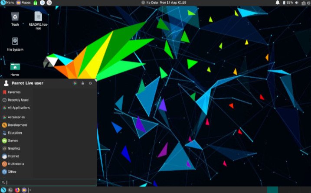Viewport: 311px width, 193px height.
Task: Click the lock screen icon in menu header
Action: tap(82, 83)
